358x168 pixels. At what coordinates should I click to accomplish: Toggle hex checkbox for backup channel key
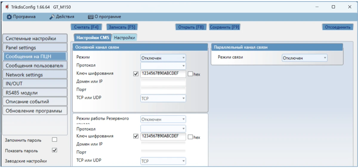(x=191, y=137)
